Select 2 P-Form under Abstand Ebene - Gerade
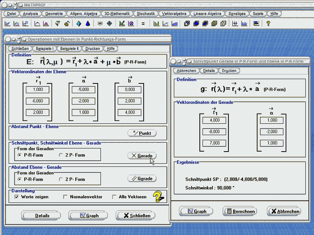 click(61, 179)
